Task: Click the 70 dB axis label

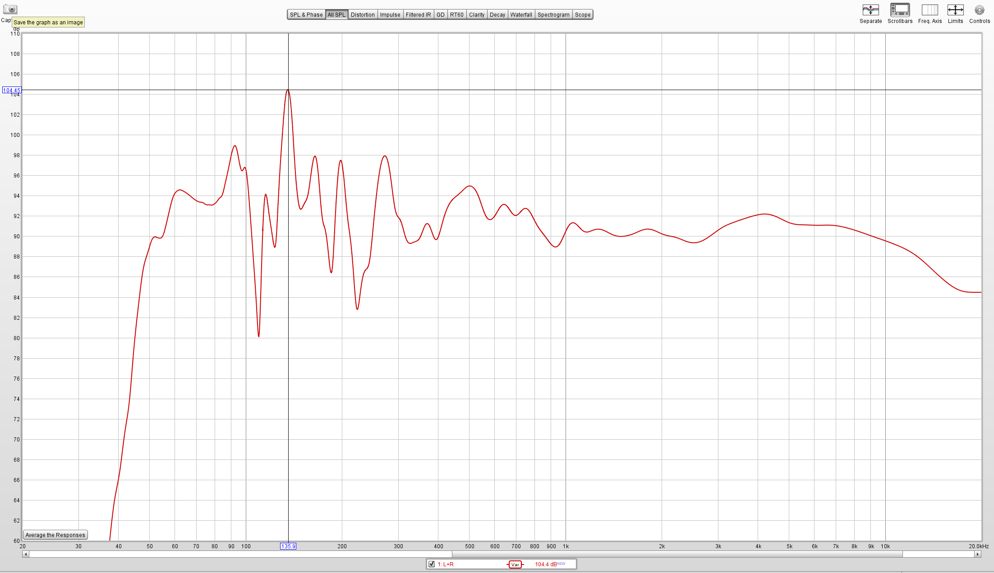Action: (x=17, y=439)
